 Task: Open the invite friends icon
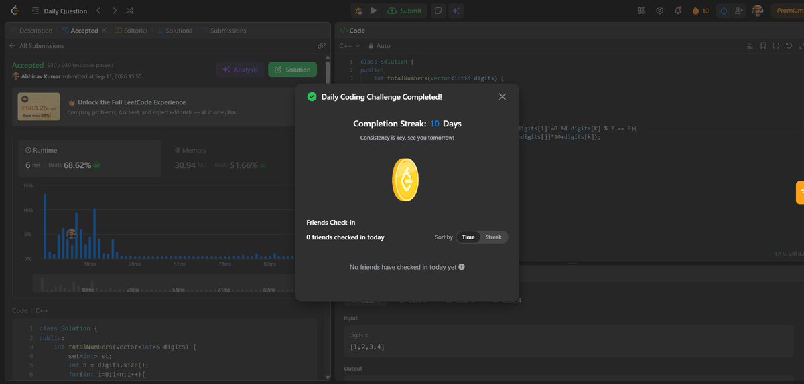pos(738,11)
